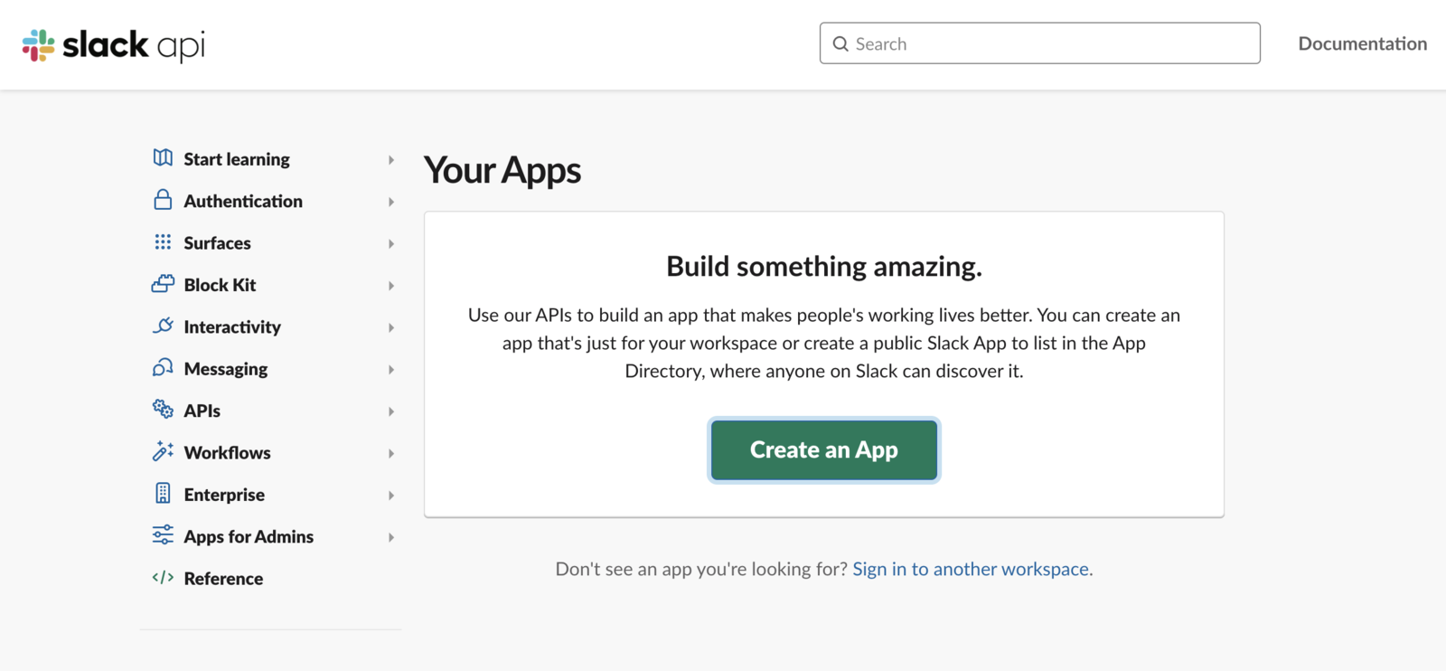Viewport: 1446px width, 671px height.
Task: Click the Interactivity plug icon
Action: 163,326
